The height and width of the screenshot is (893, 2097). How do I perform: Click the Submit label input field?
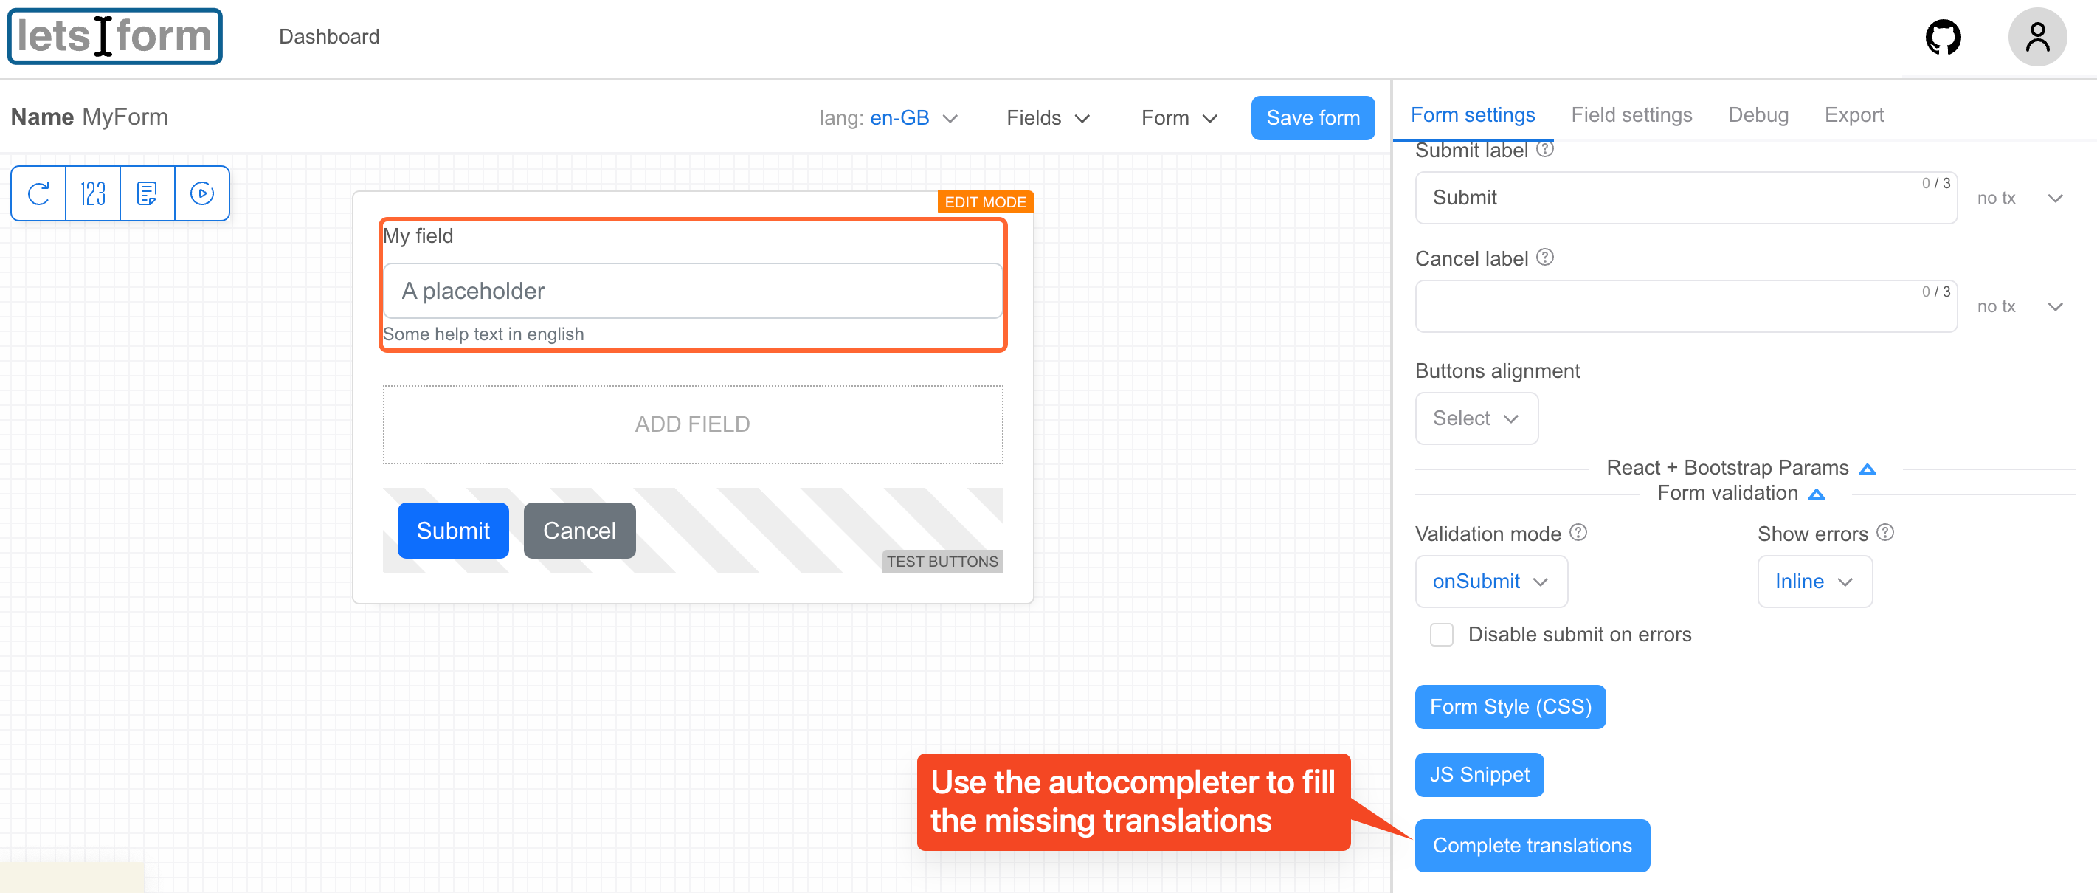pyautogui.click(x=1685, y=198)
